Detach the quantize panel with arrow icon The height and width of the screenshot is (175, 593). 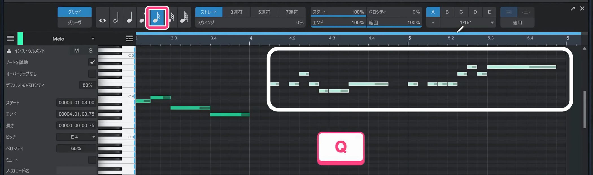coord(572,9)
